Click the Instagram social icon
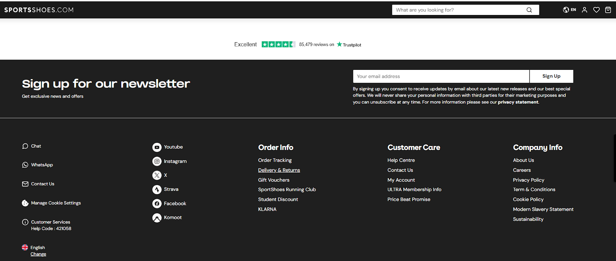 (x=157, y=162)
